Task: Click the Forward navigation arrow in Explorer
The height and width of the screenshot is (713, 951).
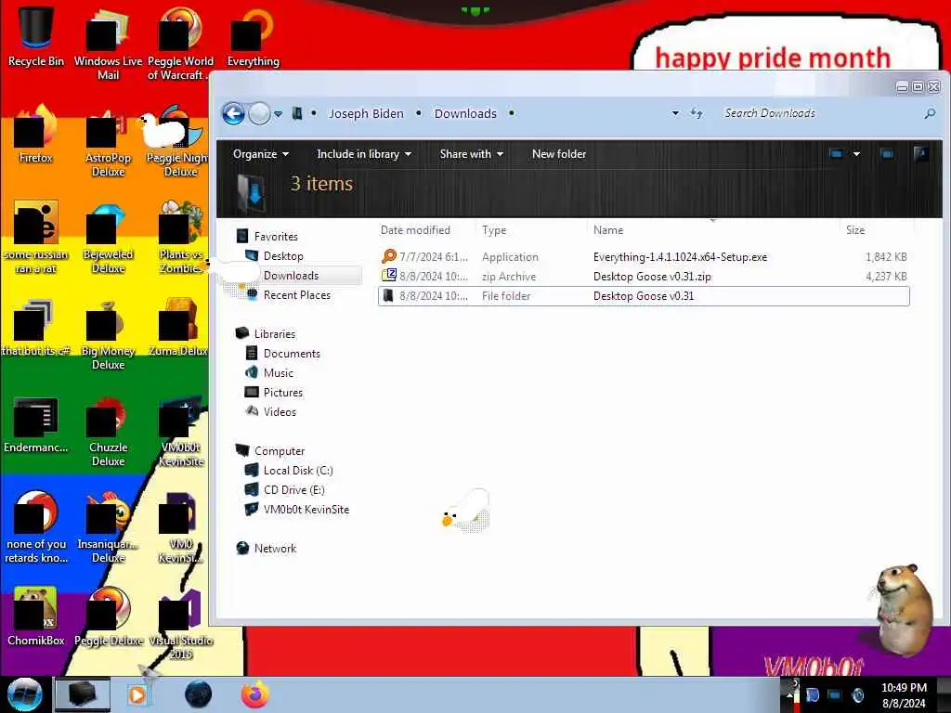Action: click(x=260, y=113)
